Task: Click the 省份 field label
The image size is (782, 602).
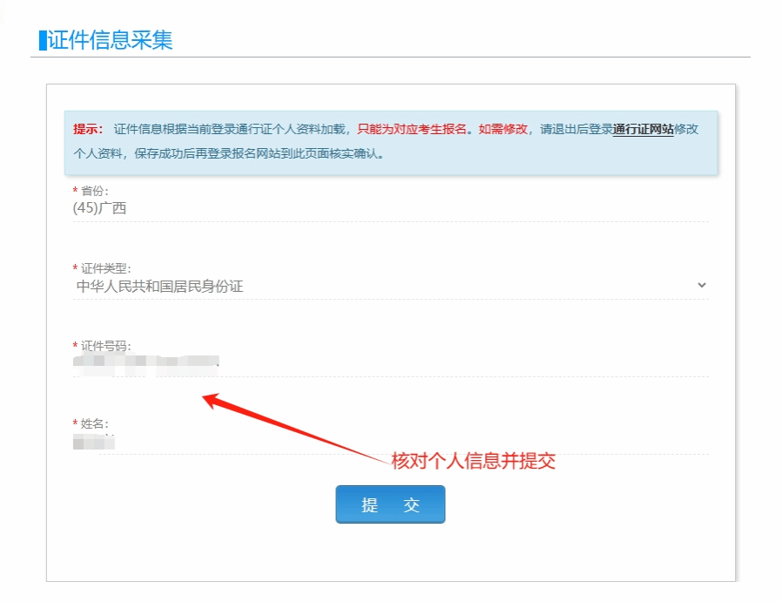Action: pyautogui.click(x=94, y=191)
